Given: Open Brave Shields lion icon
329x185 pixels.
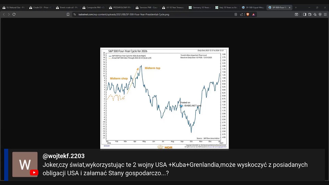Looking at the screenshot, I should pyautogui.click(x=248, y=14).
